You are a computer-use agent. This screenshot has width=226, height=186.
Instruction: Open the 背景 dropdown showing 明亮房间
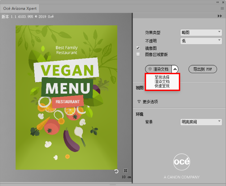pos(201,122)
